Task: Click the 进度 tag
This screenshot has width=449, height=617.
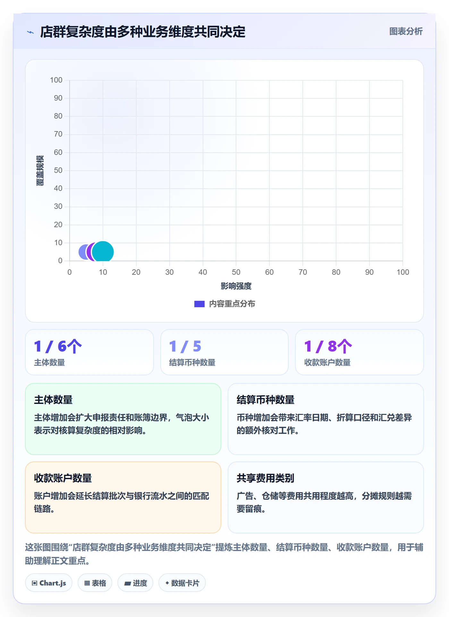Action: click(135, 583)
